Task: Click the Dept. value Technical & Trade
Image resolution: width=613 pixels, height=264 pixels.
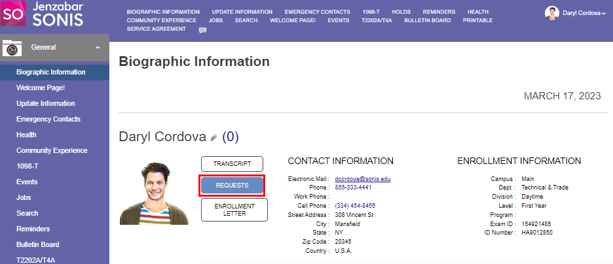Action: click(x=545, y=188)
